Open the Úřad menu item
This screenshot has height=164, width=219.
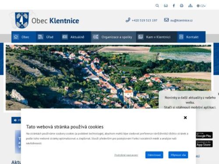(48, 37)
